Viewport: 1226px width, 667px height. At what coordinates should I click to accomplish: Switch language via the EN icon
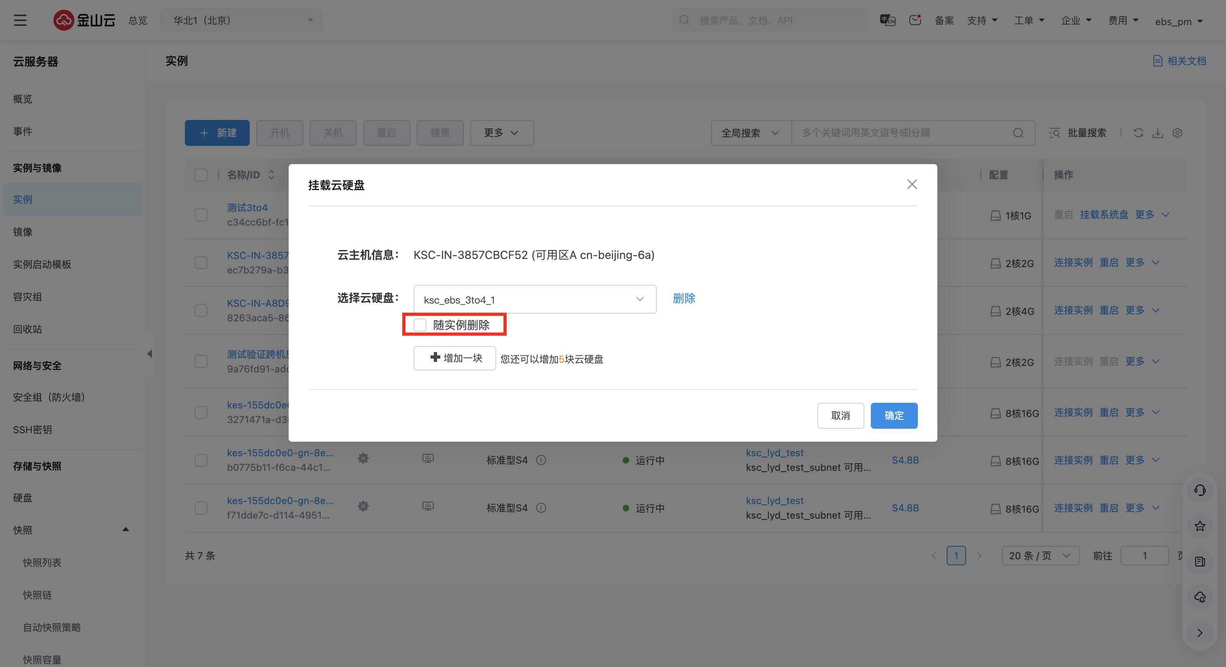pyautogui.click(x=887, y=20)
